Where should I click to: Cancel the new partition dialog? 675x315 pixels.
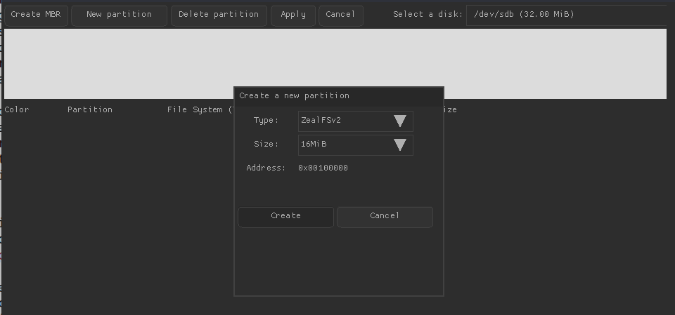[385, 216]
